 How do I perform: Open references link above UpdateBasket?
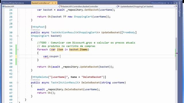pyautogui.click(x=35, y=30)
